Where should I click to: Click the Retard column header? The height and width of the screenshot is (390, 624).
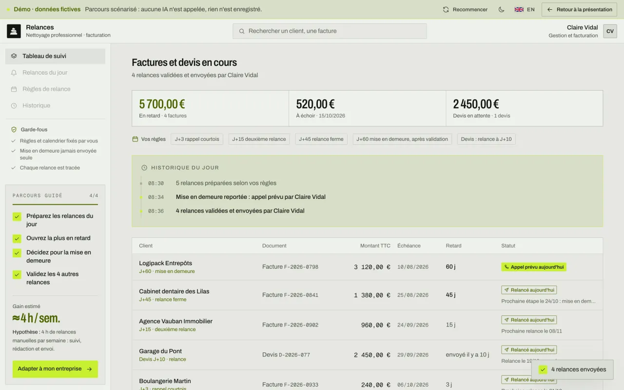pyautogui.click(x=453, y=246)
